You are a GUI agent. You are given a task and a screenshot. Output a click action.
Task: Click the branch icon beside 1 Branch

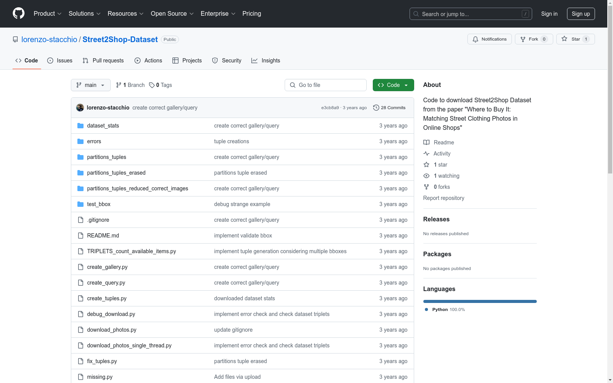tap(119, 85)
